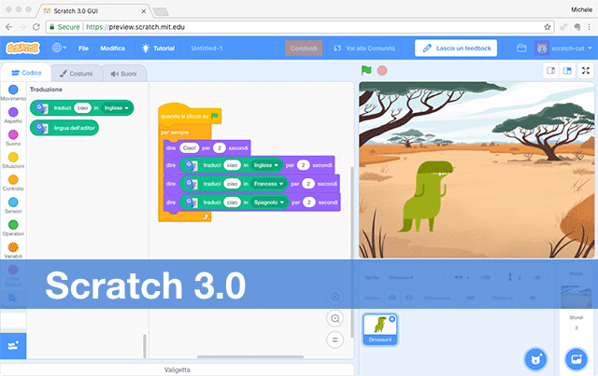This screenshot has width=598, height=376.
Task: Select the Suono block category
Action: pyautogui.click(x=13, y=137)
